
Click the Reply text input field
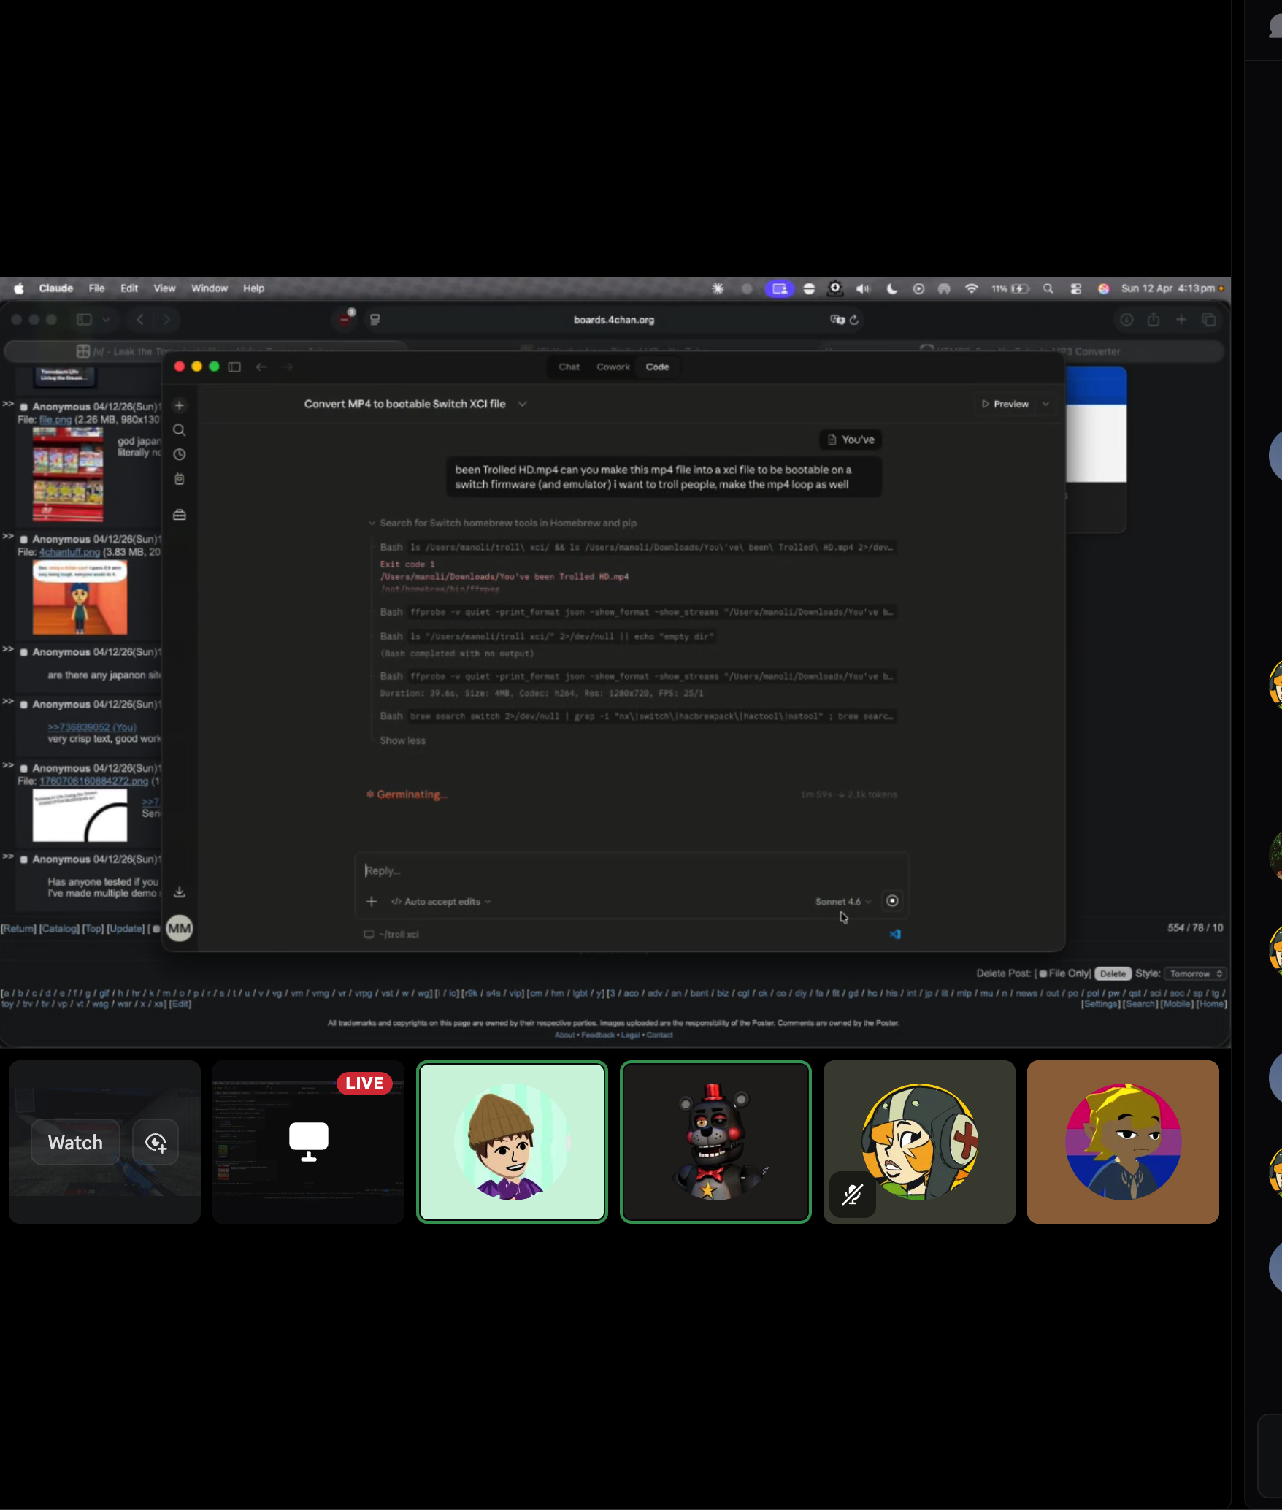(632, 870)
